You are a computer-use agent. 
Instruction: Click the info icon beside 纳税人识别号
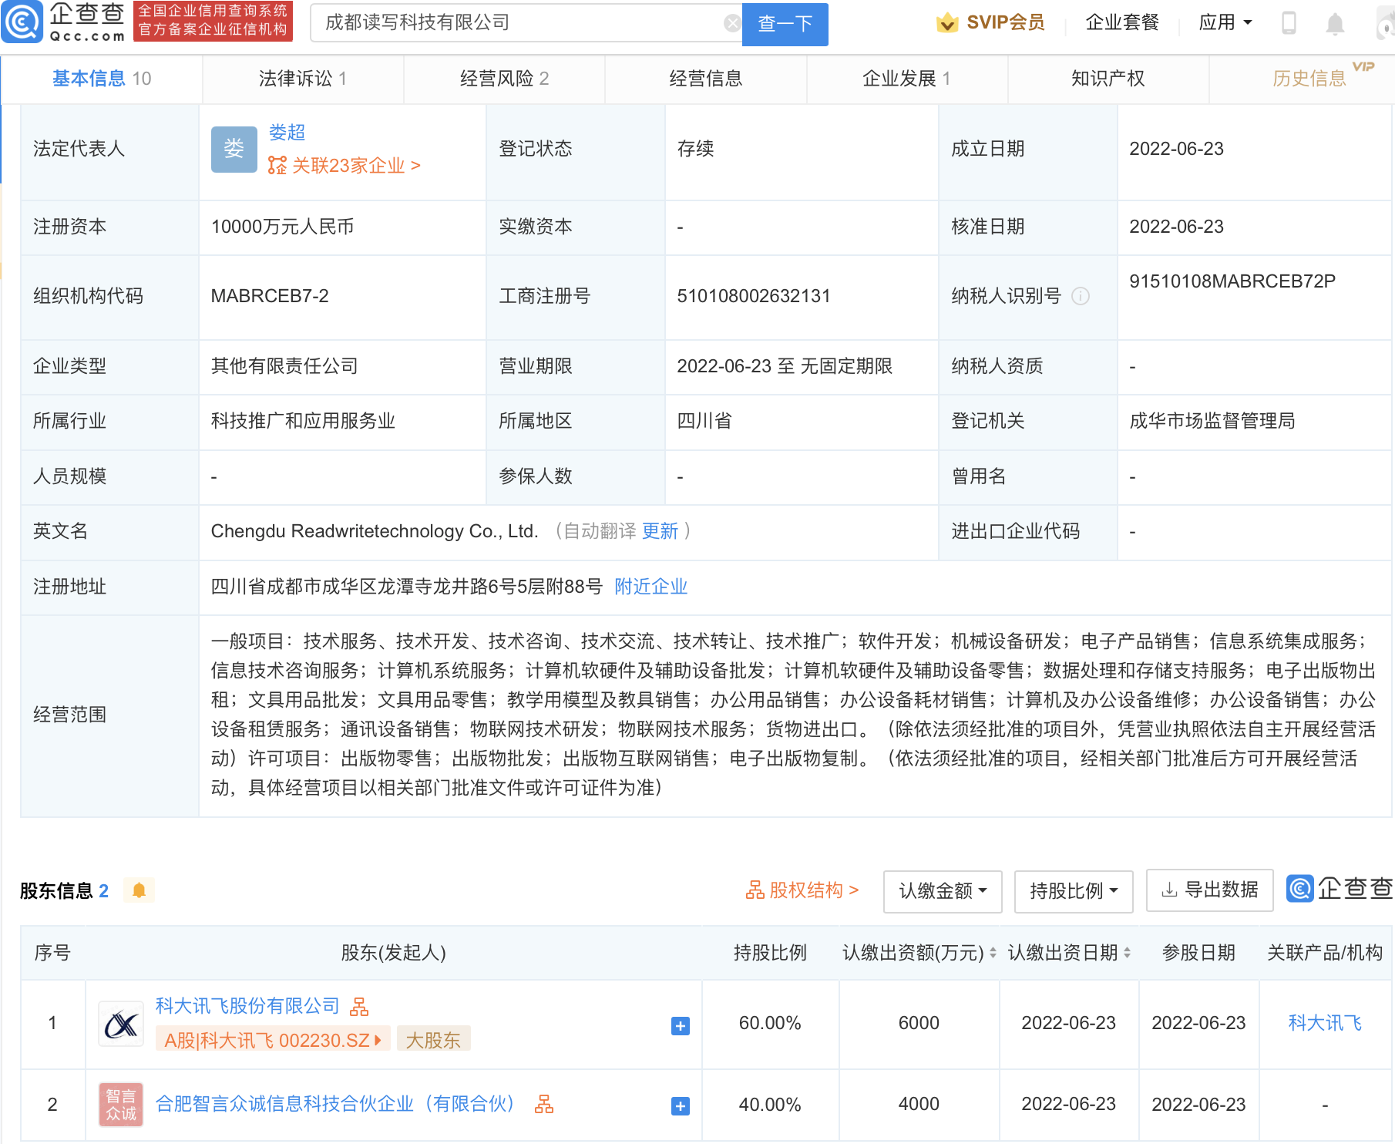(x=1081, y=296)
